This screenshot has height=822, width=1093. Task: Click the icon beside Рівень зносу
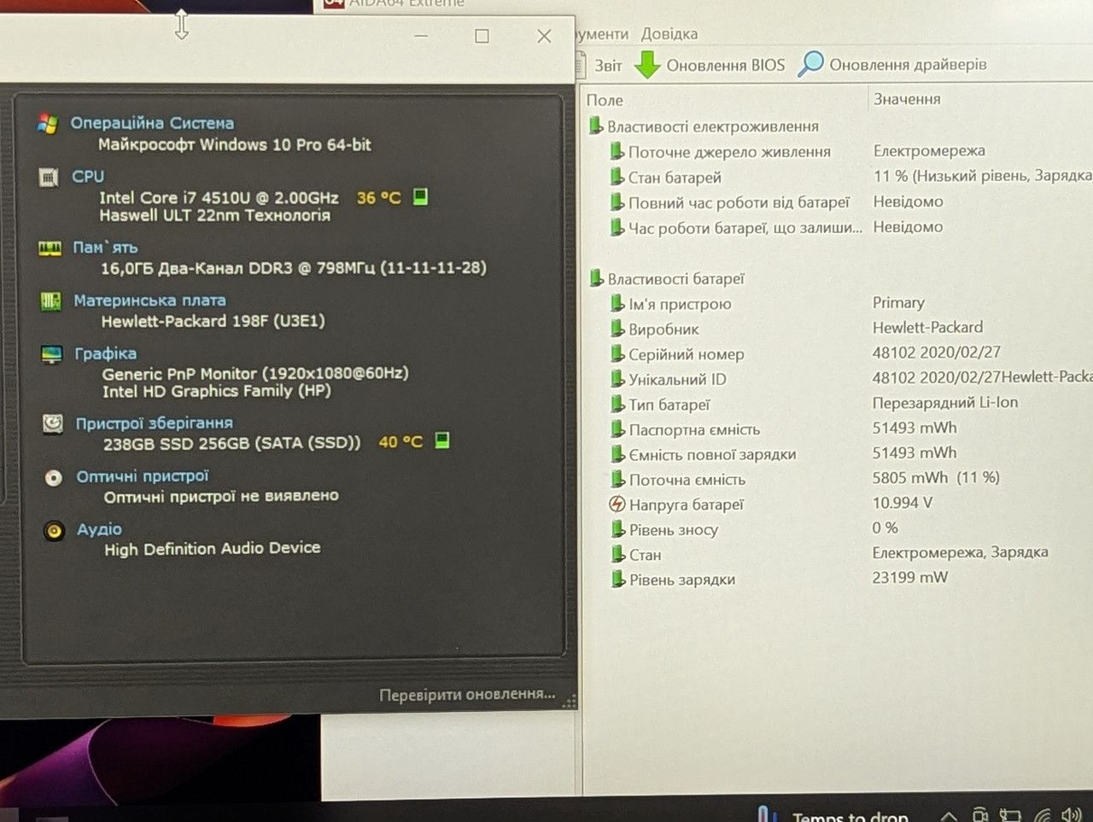pos(618,529)
